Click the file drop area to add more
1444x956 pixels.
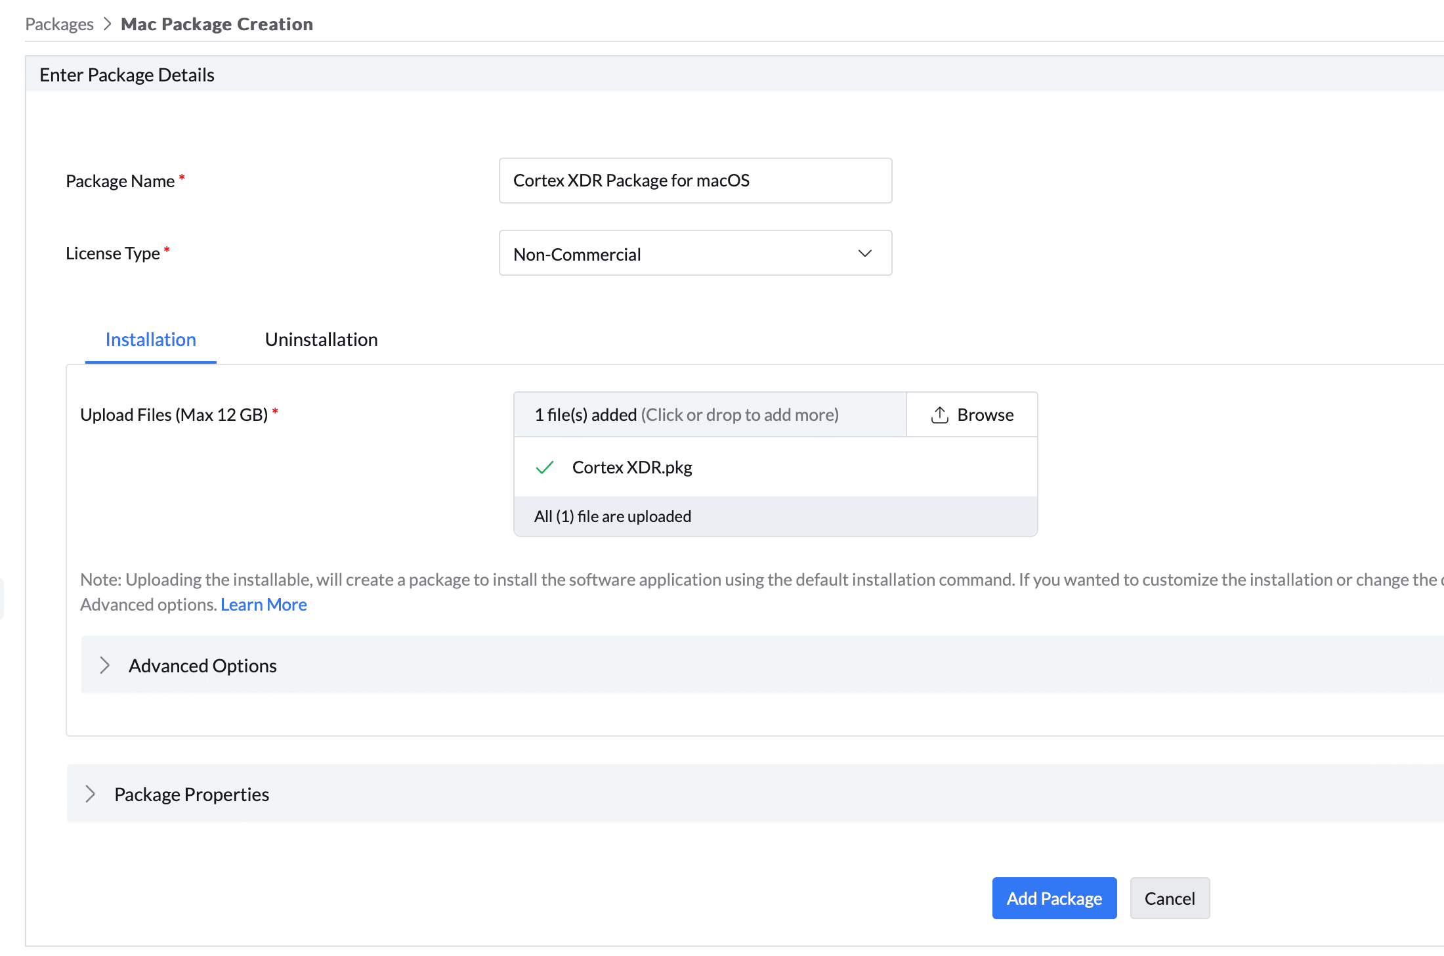[710, 415]
